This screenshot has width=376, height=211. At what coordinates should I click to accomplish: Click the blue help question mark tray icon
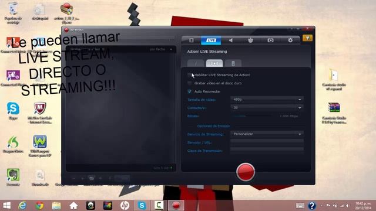tap(312, 206)
